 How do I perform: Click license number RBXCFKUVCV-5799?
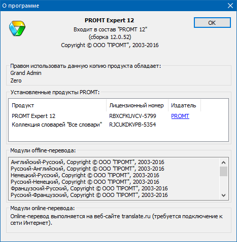click(x=132, y=116)
